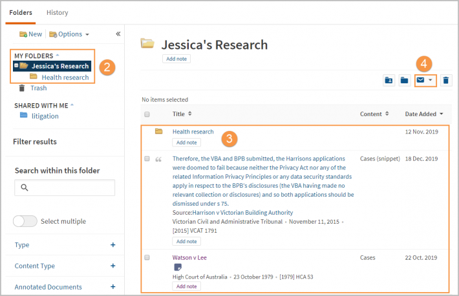Click the Health research folder icon in list
The height and width of the screenshot is (296, 459).
tap(158, 132)
